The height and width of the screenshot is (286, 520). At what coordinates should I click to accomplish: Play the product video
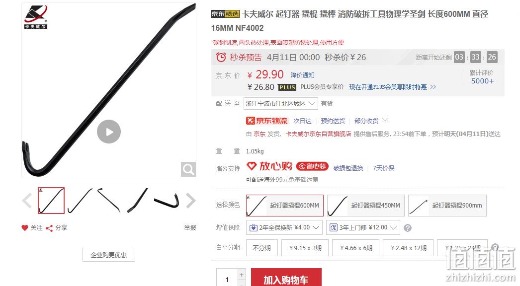click(x=109, y=132)
